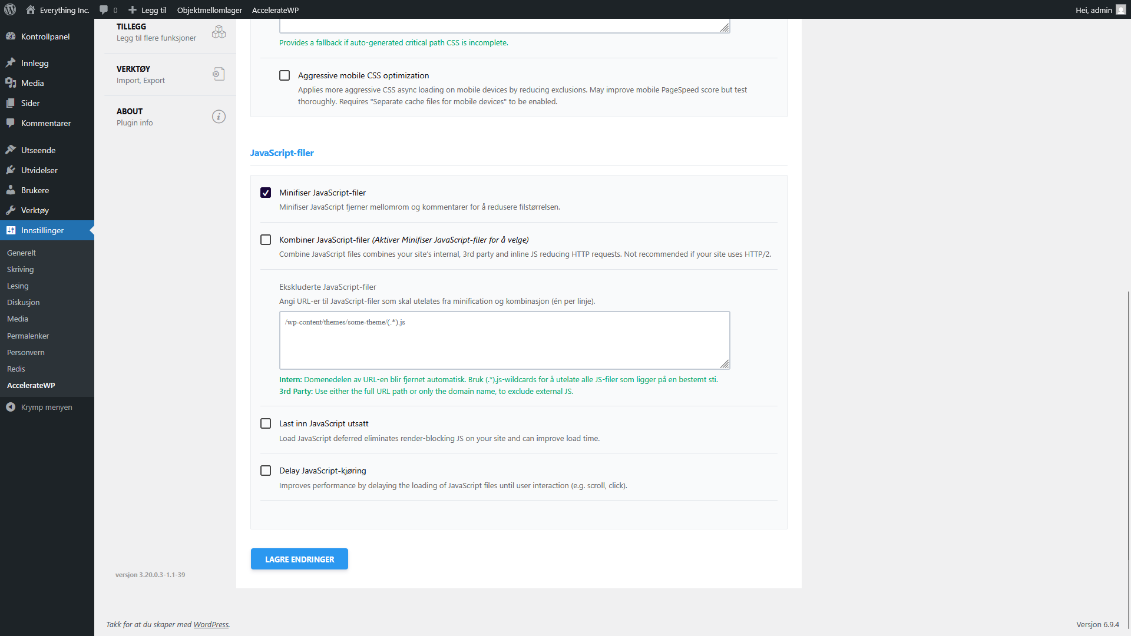Click the Utseende paintbrush icon

pyautogui.click(x=11, y=150)
